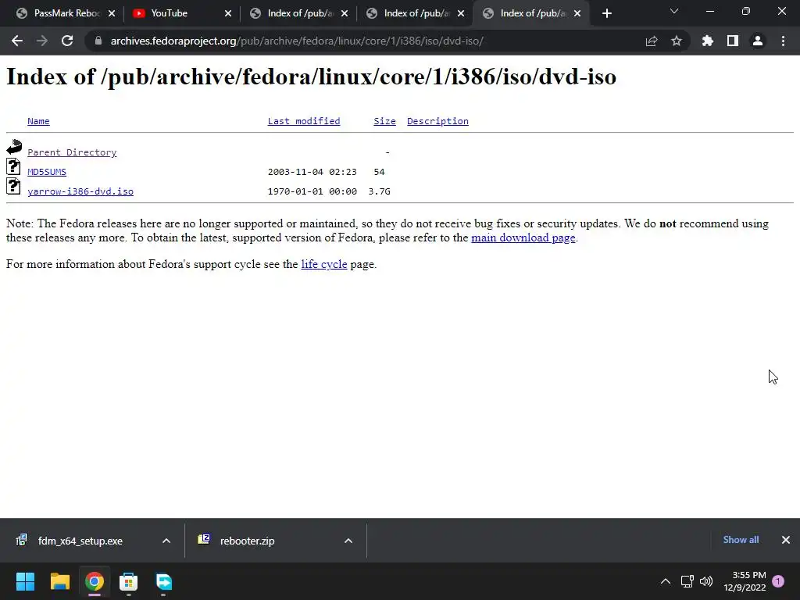
Task: Open the Windows Start menu
Action: [x=25, y=581]
